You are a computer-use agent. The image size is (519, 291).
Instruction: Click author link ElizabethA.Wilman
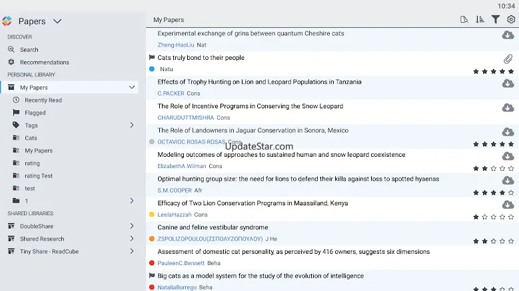tap(182, 166)
